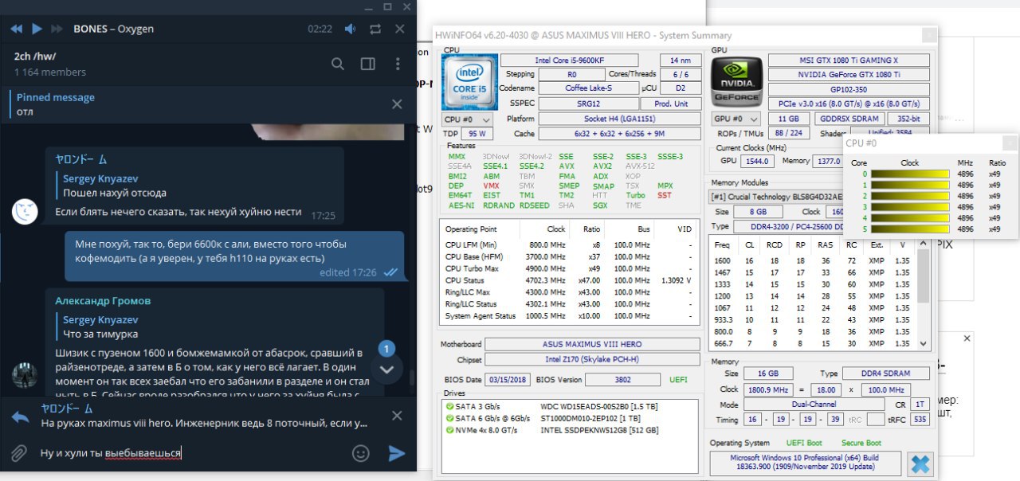Select the MSI GTX 1080 Ti GAMING X field
1020x481 pixels.
(849, 61)
